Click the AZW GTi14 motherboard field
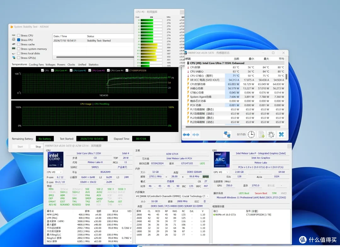 [x=172, y=154]
